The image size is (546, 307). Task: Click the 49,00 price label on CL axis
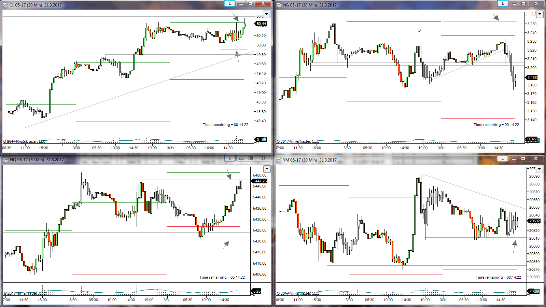coord(261,93)
